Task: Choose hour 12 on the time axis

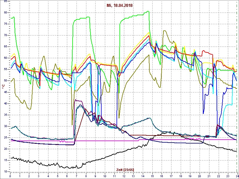Action: click(124, 176)
